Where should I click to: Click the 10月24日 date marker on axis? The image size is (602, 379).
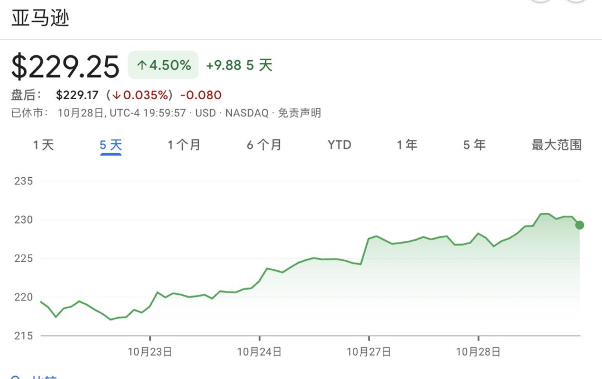coord(259,352)
